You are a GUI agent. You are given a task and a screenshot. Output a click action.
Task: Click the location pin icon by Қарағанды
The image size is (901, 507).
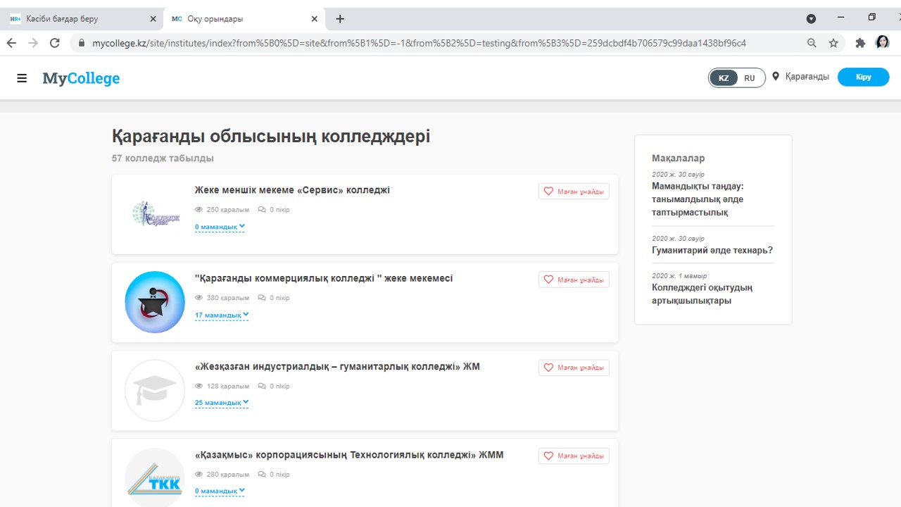pos(776,77)
